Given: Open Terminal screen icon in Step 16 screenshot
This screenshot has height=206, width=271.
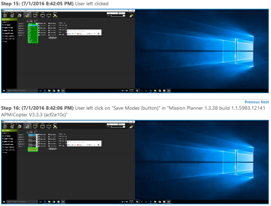Looking at the screenshot, I should [42, 127].
